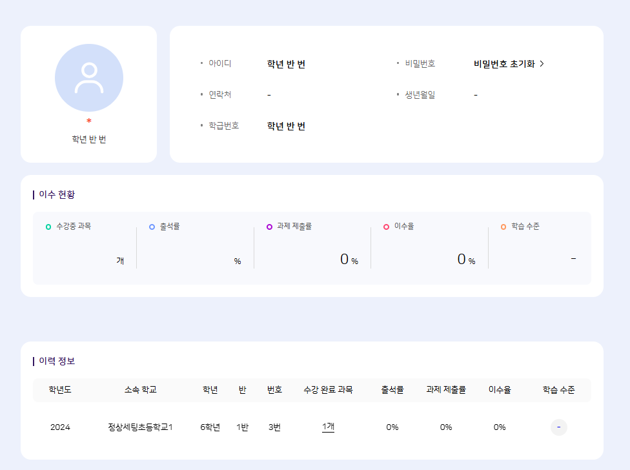Open the underlined 1개 completed courses link
The width and height of the screenshot is (630, 470).
click(x=328, y=427)
